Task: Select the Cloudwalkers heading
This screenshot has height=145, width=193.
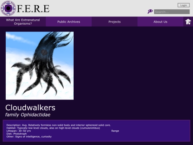Action: click(30, 108)
